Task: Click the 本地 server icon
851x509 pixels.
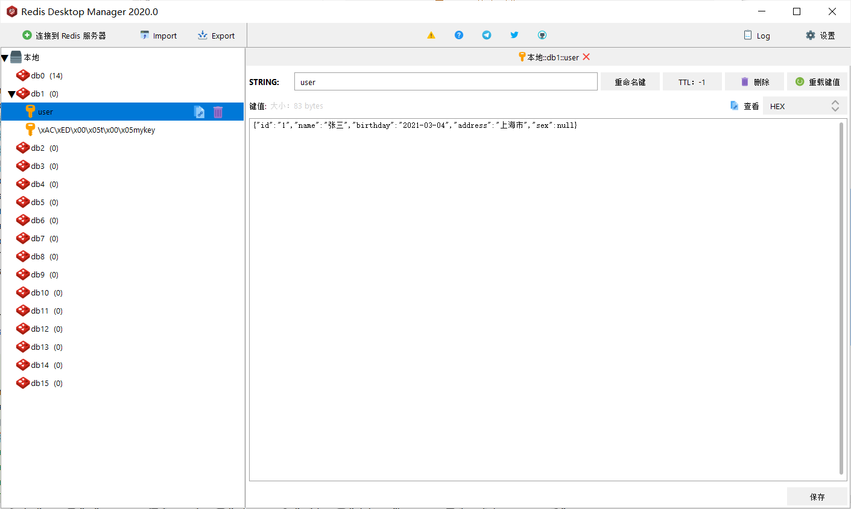Action: coord(16,57)
